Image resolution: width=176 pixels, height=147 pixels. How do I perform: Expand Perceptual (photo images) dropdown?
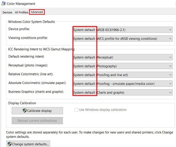point(122,66)
